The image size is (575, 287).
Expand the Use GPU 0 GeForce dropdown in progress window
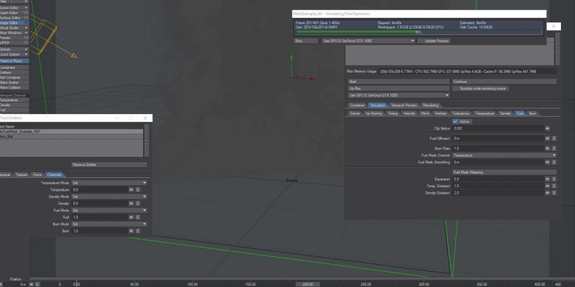point(369,41)
